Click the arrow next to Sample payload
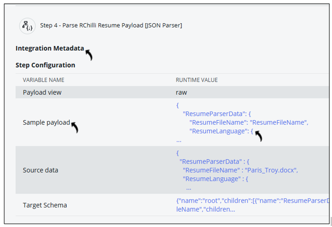The width and height of the screenshot is (332, 227). (75, 128)
